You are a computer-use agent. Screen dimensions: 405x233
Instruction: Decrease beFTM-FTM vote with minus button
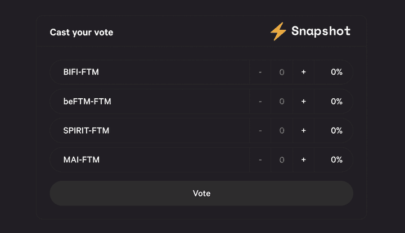pyautogui.click(x=260, y=101)
